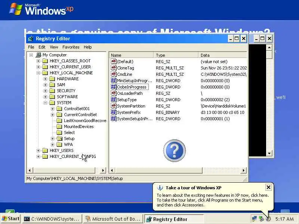Click the binary icon beside OobeInProgress
299x224 pixels.
point(114,87)
